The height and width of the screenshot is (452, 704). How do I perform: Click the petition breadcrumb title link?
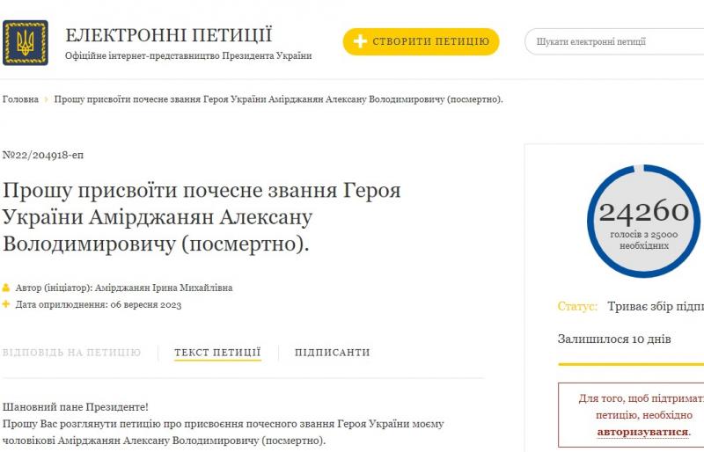click(278, 99)
